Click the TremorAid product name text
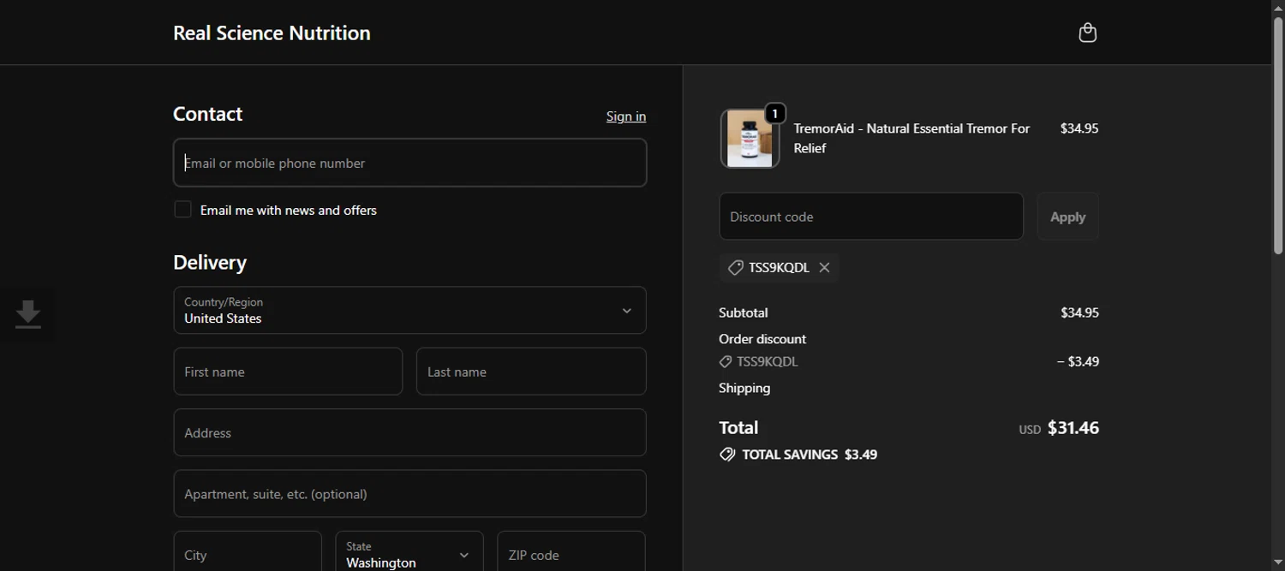 (911, 138)
